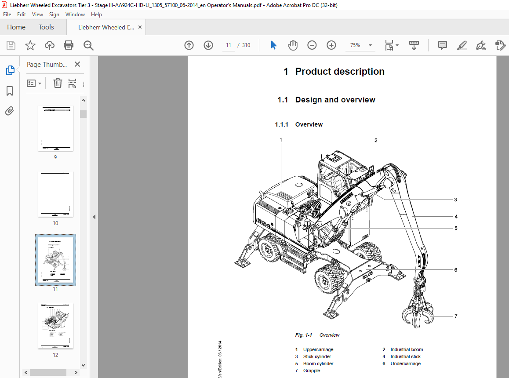The image size is (509, 378).
Task: Click the 'Undercarriage' legend entry
Action: [x=405, y=363]
